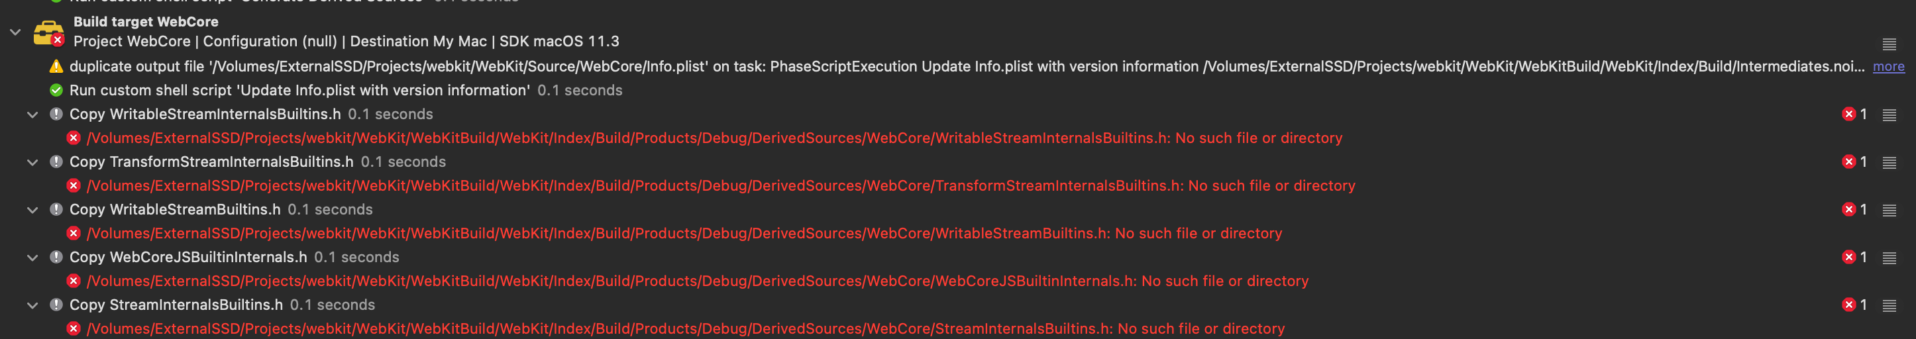Image resolution: width=1916 pixels, height=339 pixels.
Task: Open transcript lines icon for TransformStreamInternalsBuiltins.h row
Action: coord(1888,162)
